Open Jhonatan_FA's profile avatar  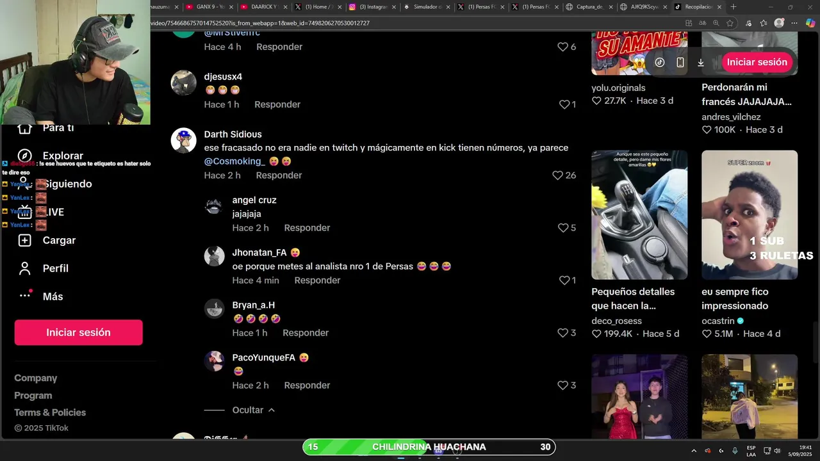pos(214,256)
